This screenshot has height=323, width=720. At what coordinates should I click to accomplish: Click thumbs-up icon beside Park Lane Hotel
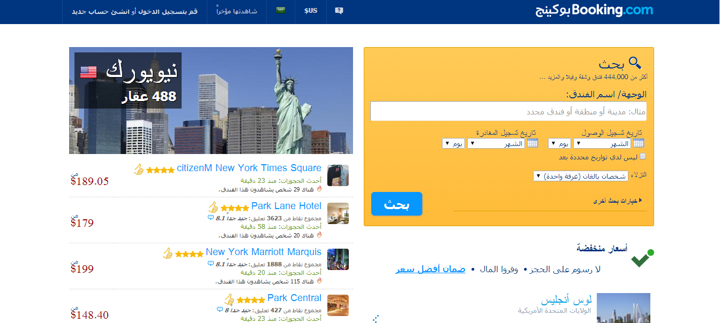(213, 207)
